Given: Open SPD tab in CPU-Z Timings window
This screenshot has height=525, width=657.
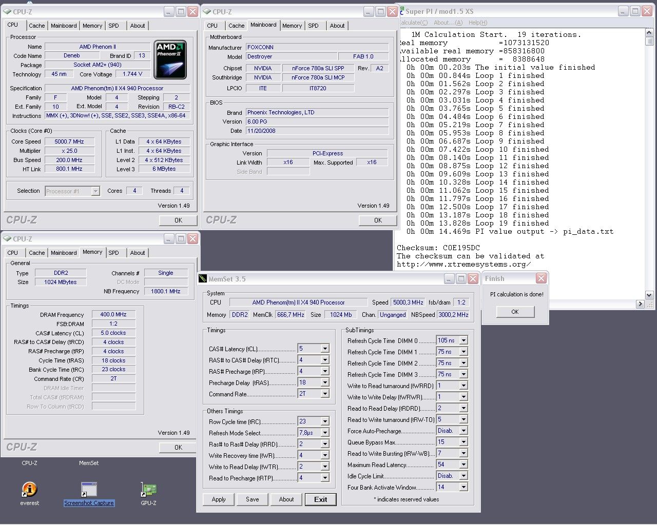Looking at the screenshot, I should pyautogui.click(x=114, y=253).
